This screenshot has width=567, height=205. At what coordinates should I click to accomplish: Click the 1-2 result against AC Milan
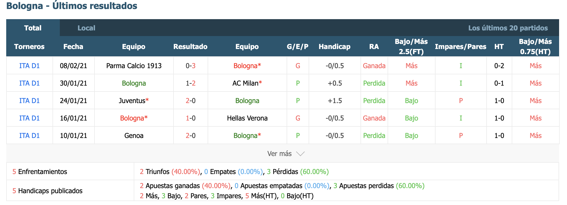coord(190,83)
